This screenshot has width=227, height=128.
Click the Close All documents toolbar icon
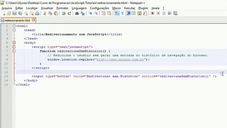tap(32, 14)
